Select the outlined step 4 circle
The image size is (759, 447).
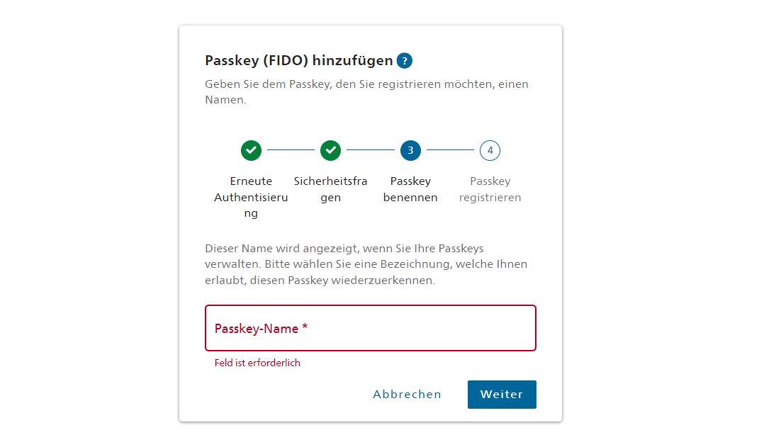click(490, 150)
